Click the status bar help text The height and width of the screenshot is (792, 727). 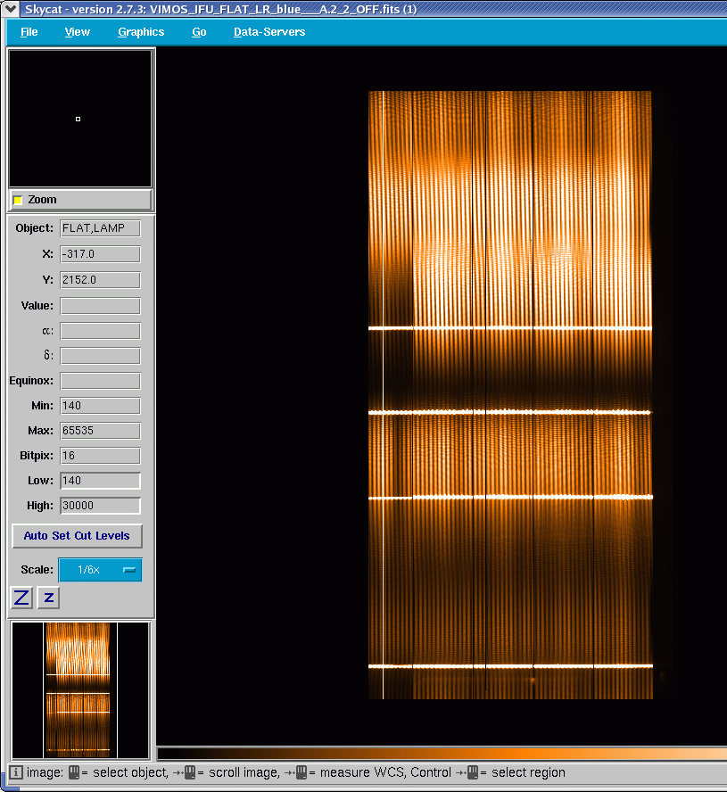(x=295, y=772)
